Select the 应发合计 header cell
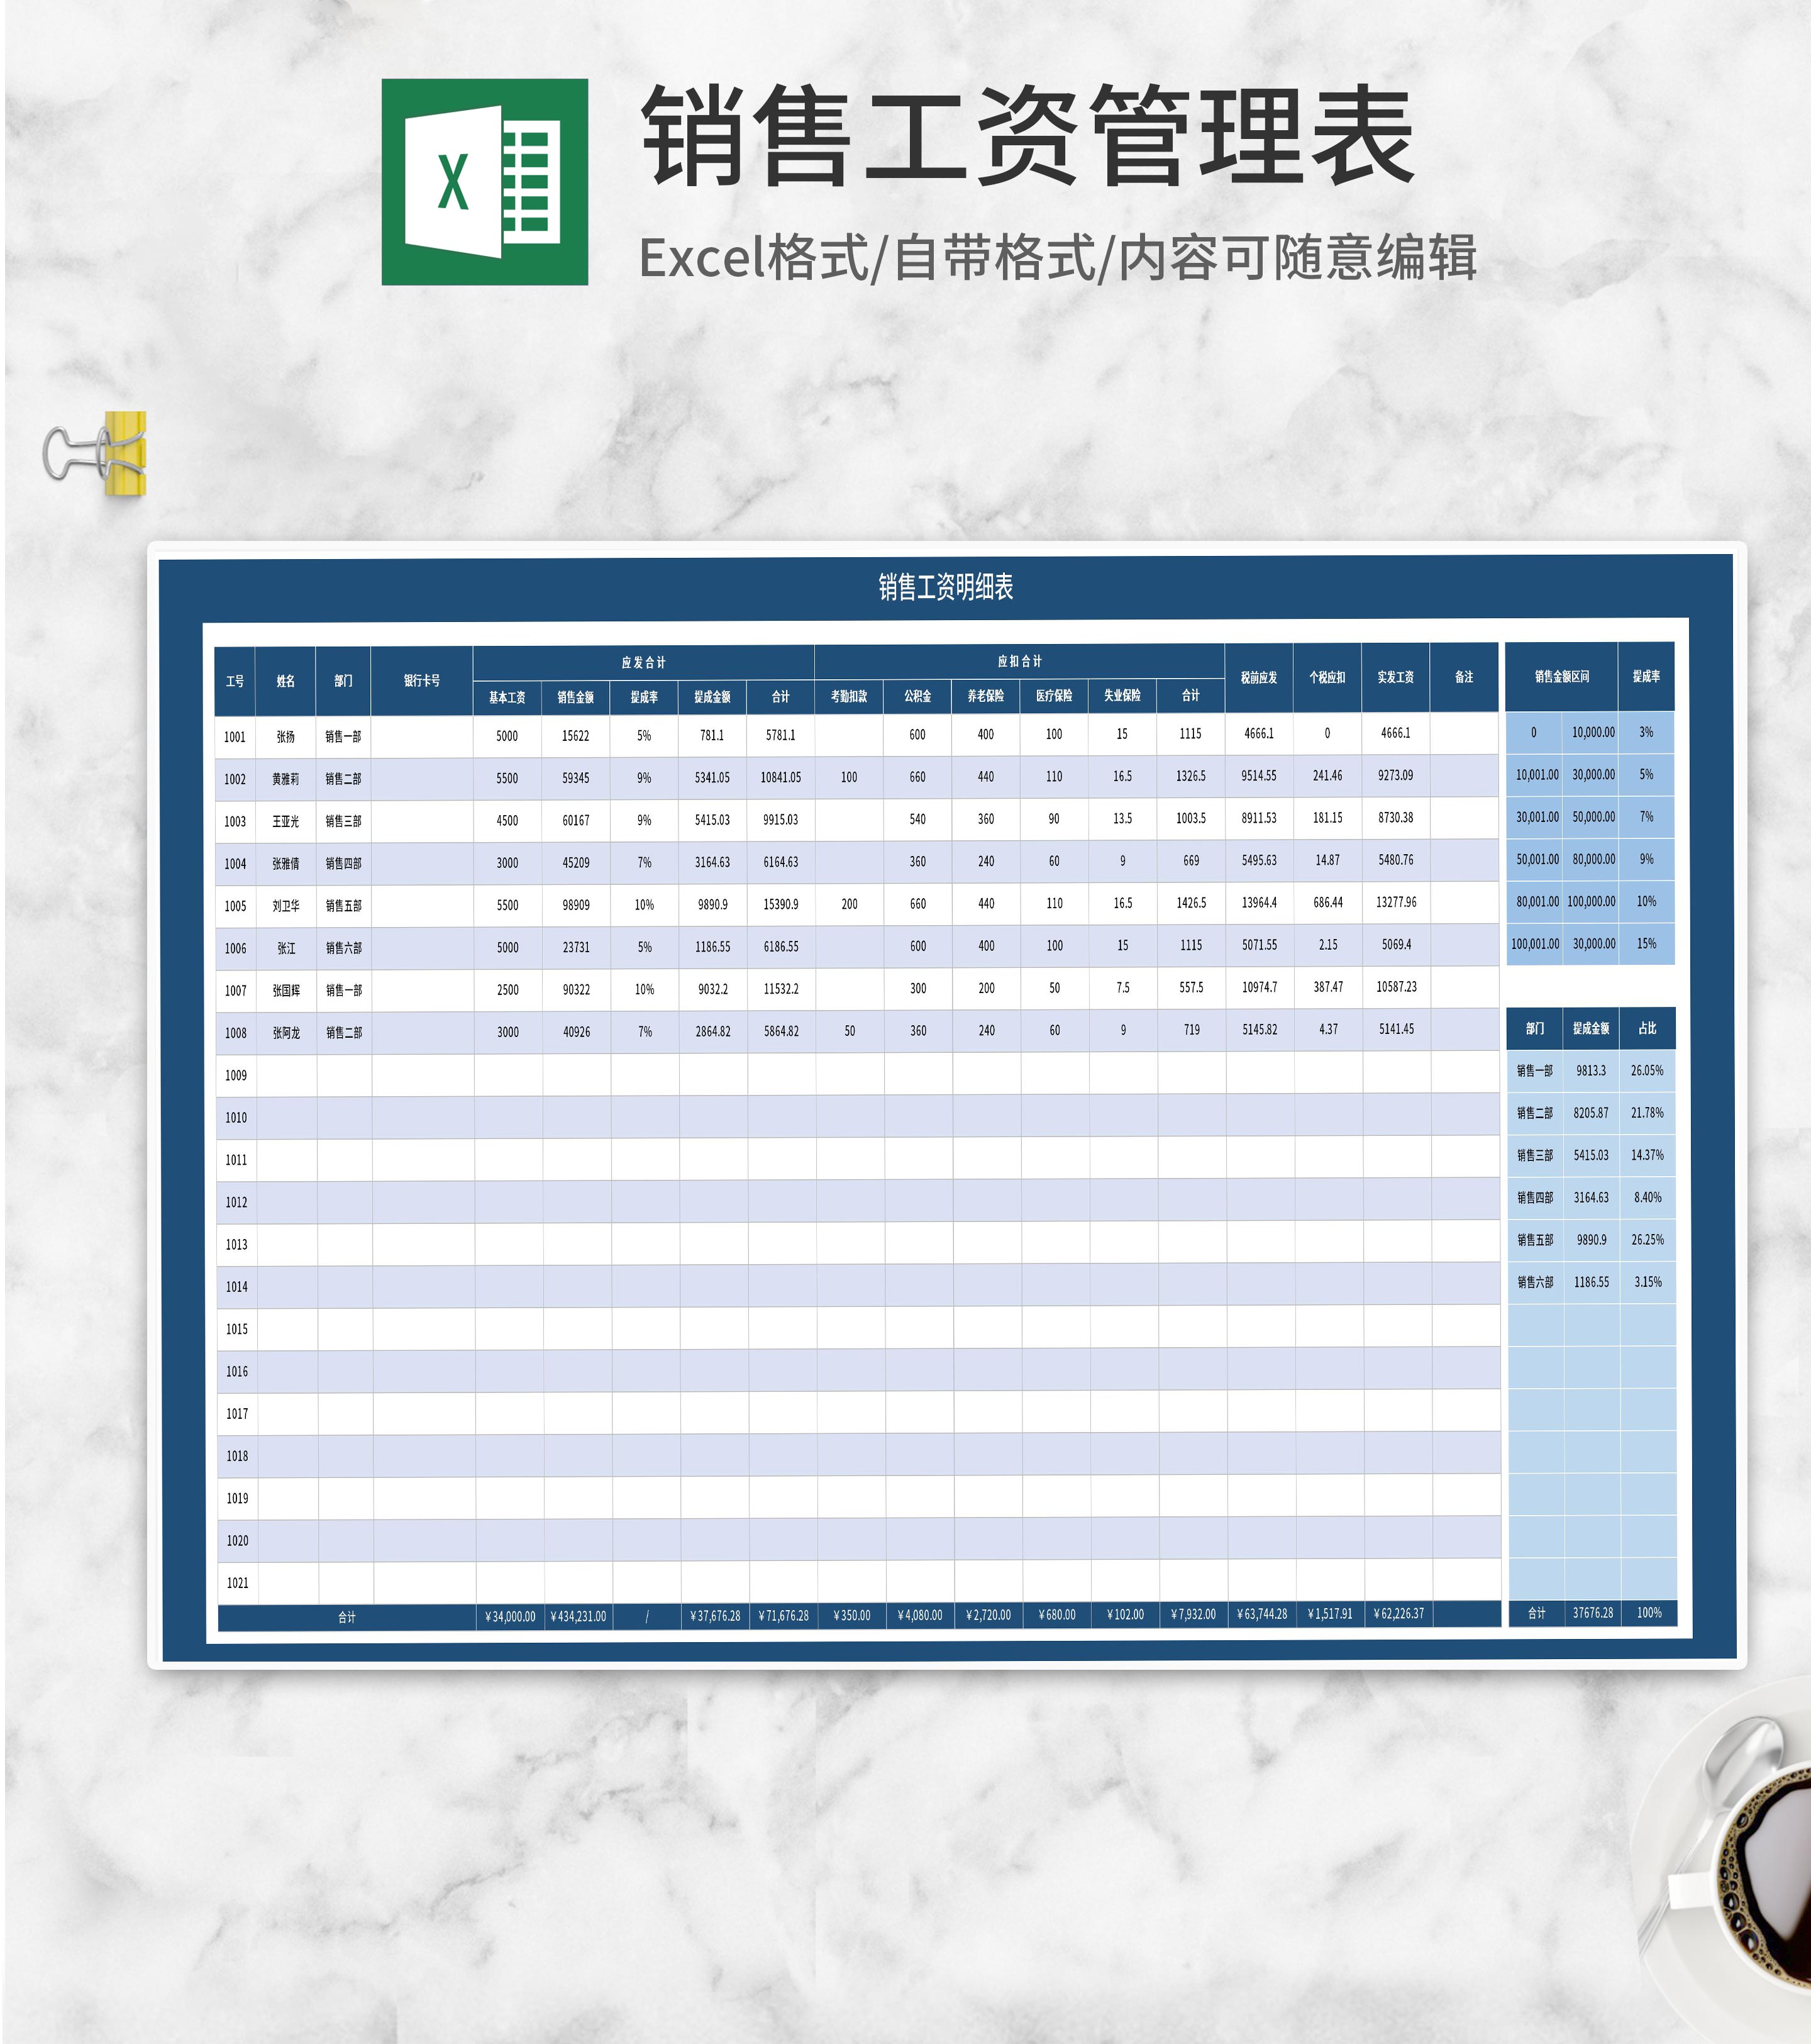 (643, 662)
